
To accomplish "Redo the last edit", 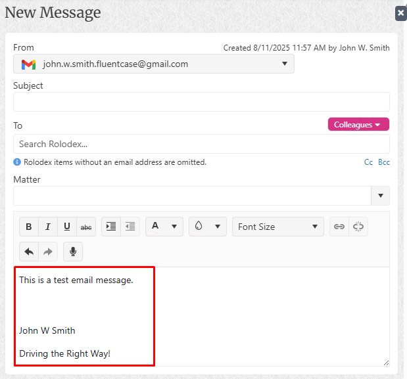I will 48,252.
